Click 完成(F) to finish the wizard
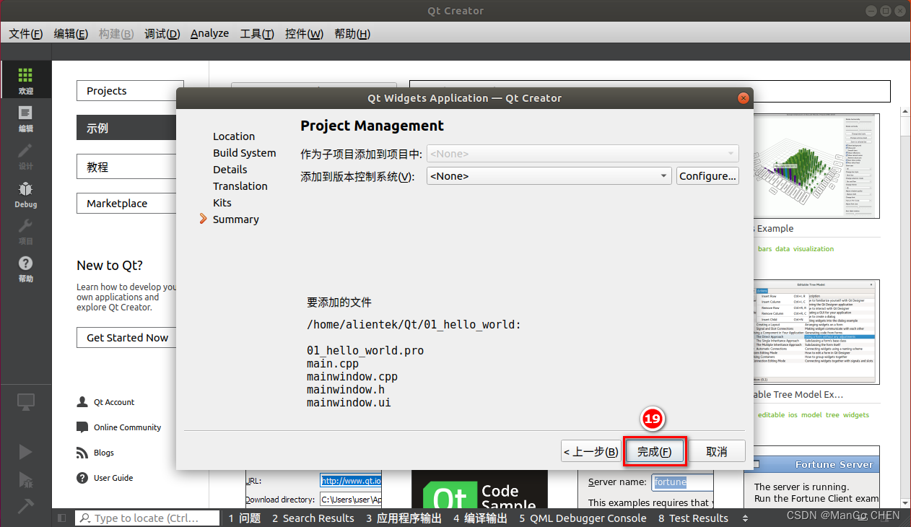Image resolution: width=911 pixels, height=527 pixels. coord(655,451)
